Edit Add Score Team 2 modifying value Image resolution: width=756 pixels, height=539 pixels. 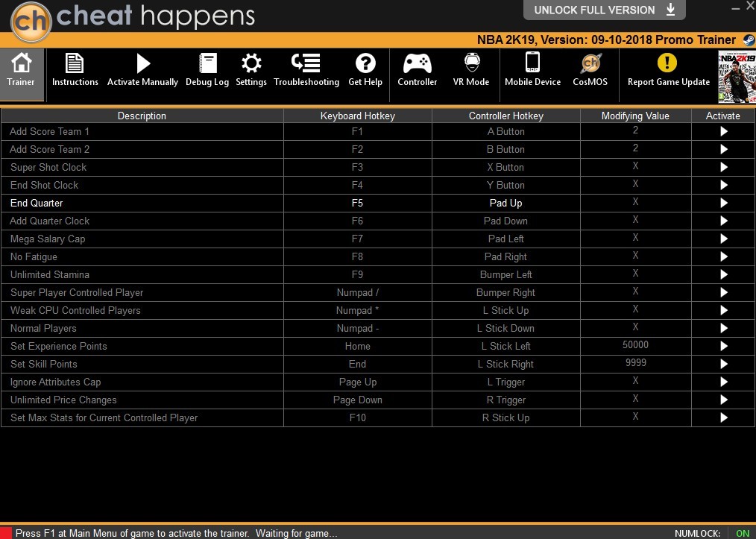[x=635, y=148]
